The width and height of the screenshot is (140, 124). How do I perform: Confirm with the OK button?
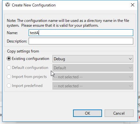(x=88, y=113)
